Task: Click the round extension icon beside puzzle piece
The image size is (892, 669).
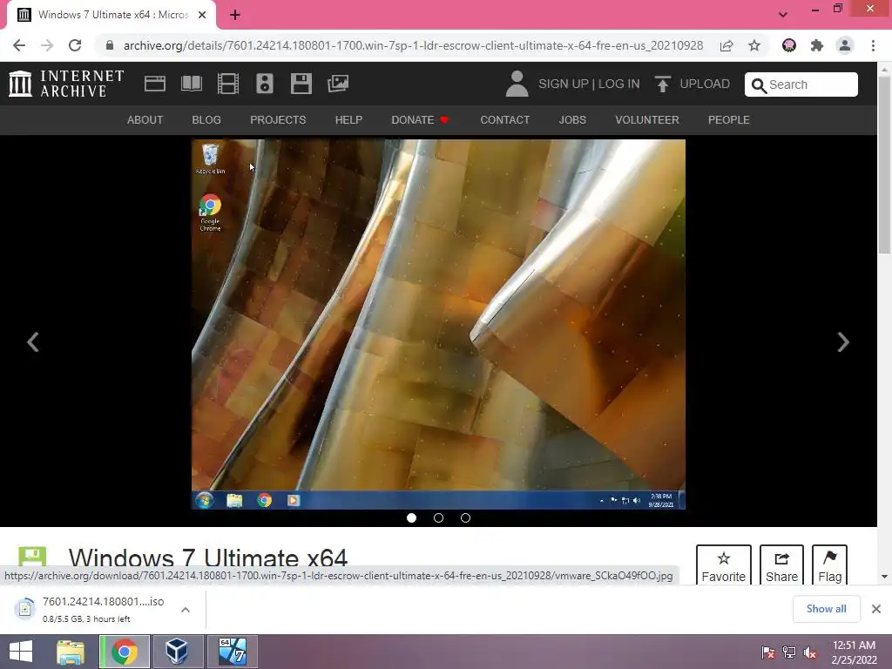Action: coord(789,45)
